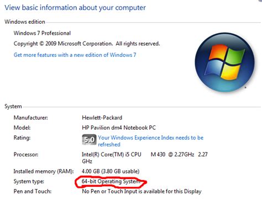Click the 'System type:' label
The width and height of the screenshot is (262, 200).
29,181
